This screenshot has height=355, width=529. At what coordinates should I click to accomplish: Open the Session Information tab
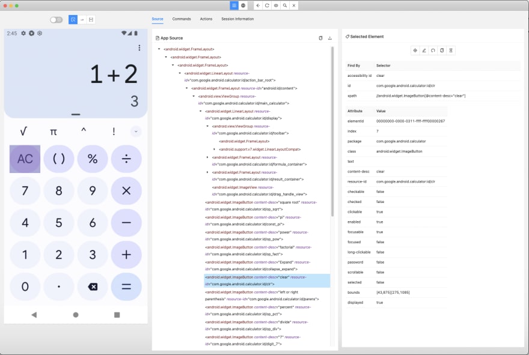point(237,19)
